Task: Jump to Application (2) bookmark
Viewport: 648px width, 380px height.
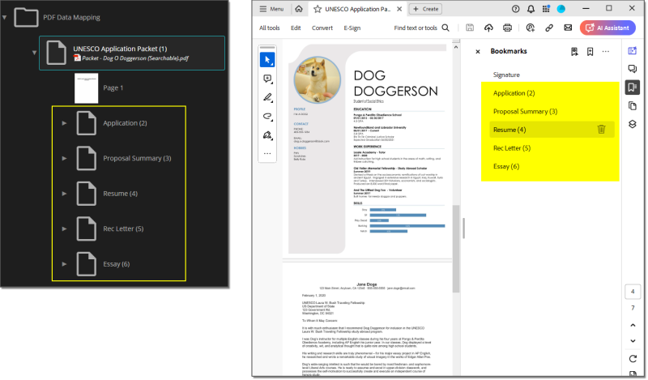Action: tap(514, 93)
